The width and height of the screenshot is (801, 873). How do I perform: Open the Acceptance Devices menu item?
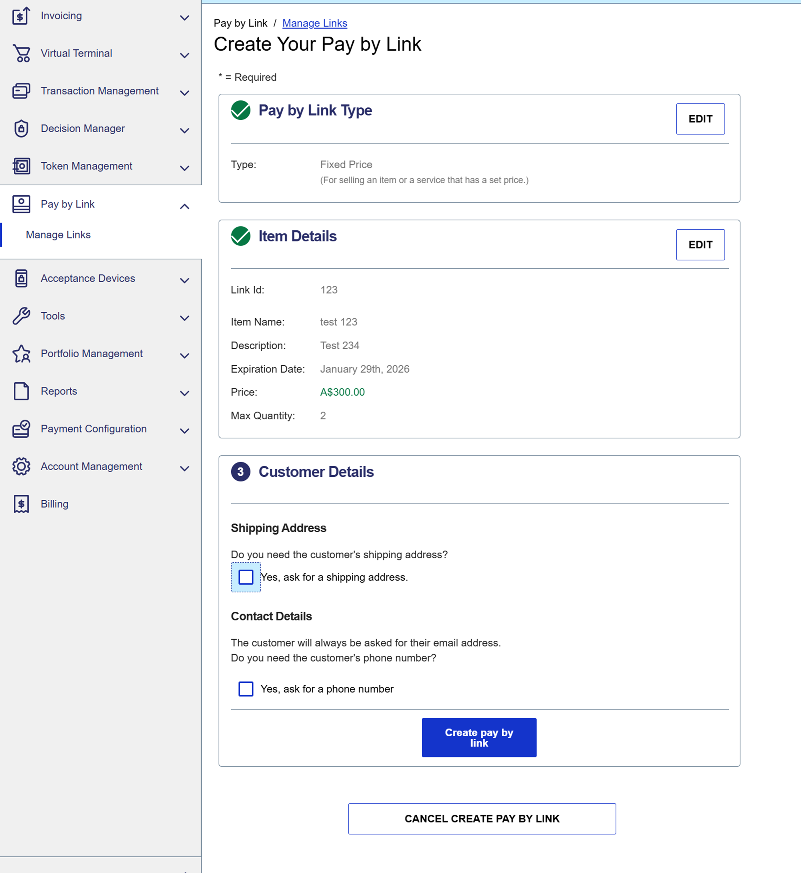coord(88,278)
